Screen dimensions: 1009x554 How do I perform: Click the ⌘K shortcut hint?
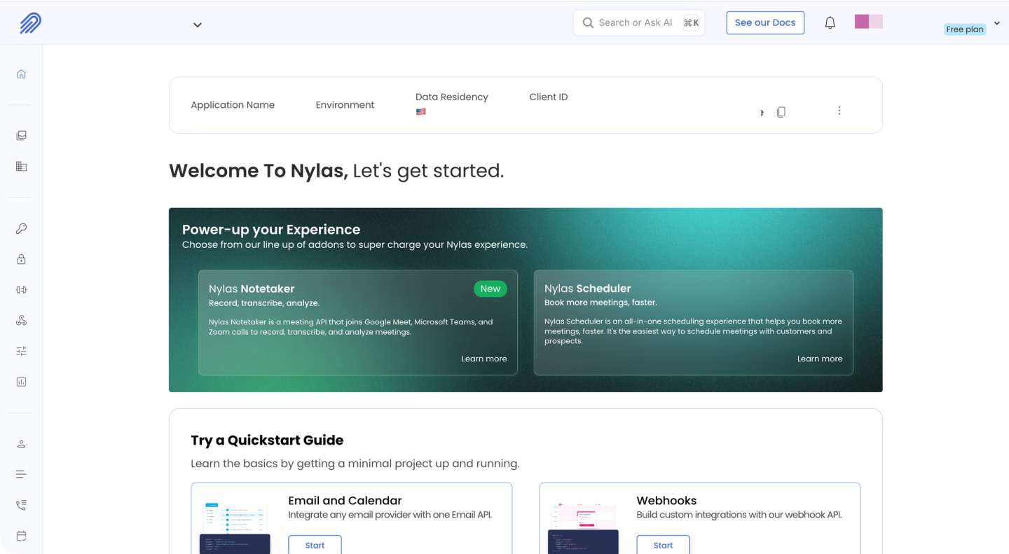click(692, 23)
